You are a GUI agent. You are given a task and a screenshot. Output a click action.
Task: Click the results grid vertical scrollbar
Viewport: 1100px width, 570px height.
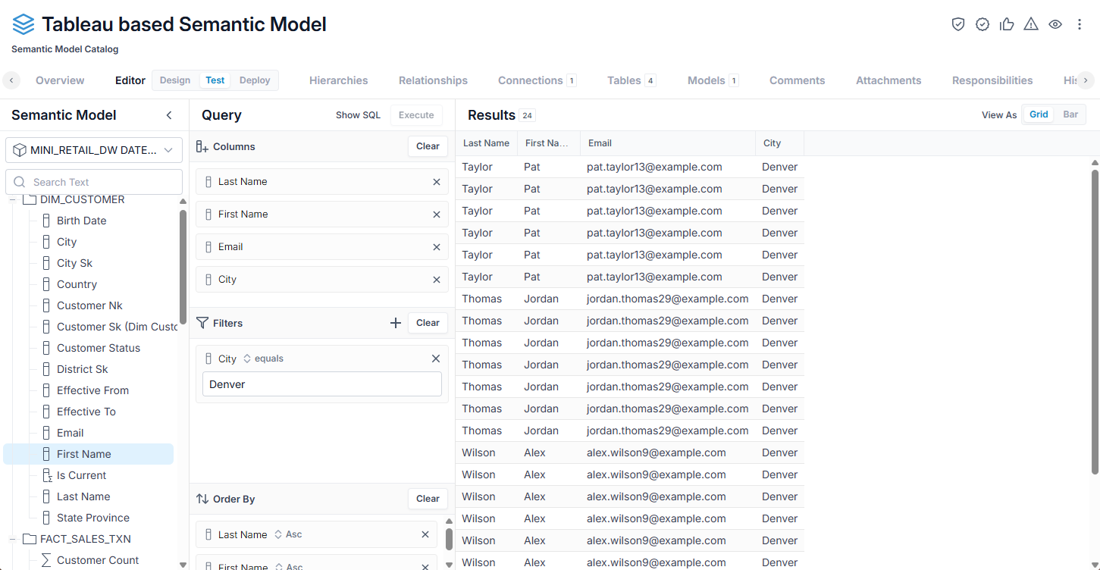(1095, 322)
